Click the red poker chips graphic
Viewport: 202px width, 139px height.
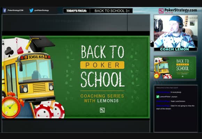49,110
